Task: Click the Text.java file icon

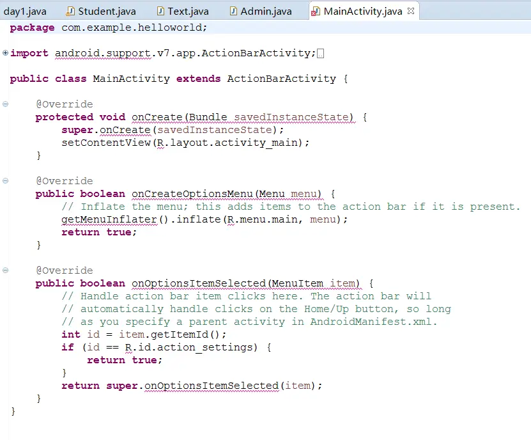Action: click(x=160, y=11)
